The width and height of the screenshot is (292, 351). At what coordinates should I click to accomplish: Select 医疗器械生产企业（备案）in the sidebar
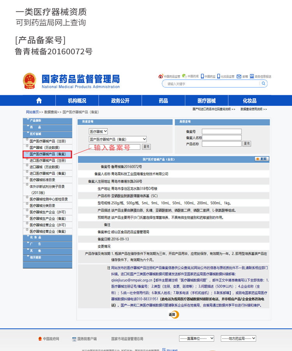pyautogui.click(x=47, y=219)
